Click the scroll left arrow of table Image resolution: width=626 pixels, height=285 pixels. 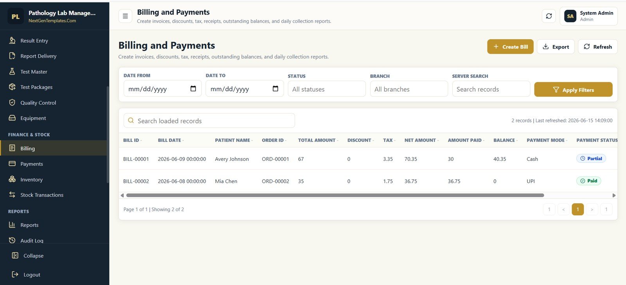(x=122, y=195)
